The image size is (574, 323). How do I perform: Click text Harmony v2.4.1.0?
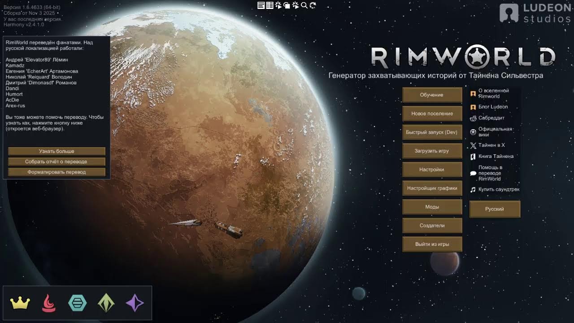[24, 25]
